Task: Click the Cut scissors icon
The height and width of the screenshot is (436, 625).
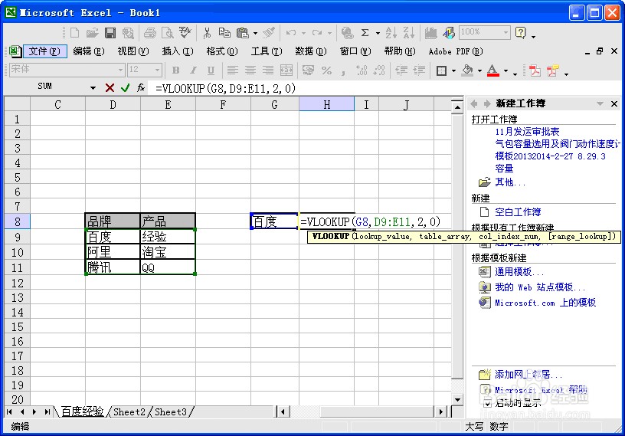Action: (207, 33)
